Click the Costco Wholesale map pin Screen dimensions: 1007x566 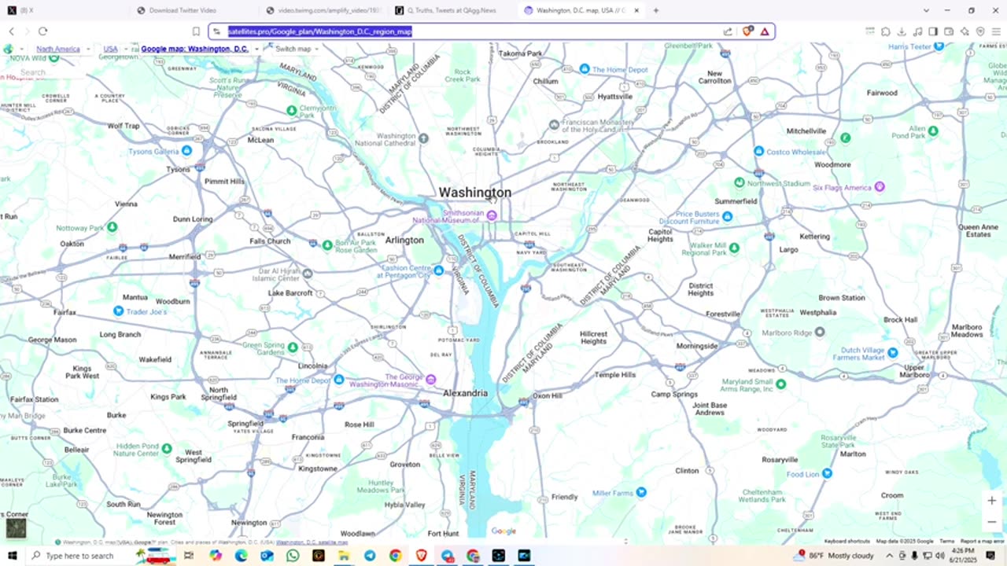coord(758,151)
